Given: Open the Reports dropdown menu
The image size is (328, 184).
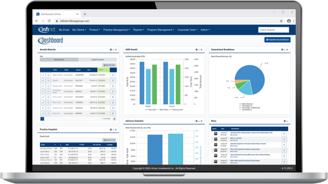Looking at the screenshot, I should point(138,30).
